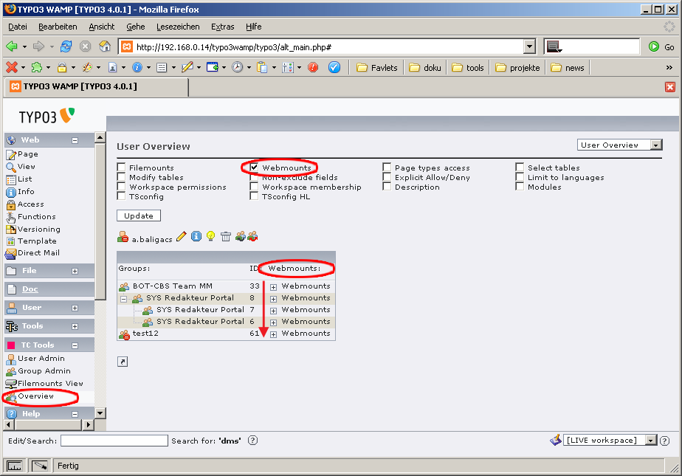This screenshot has width=682, height=476.
Task: Click the trash delete icon for a.baligacs
Action: click(x=226, y=236)
